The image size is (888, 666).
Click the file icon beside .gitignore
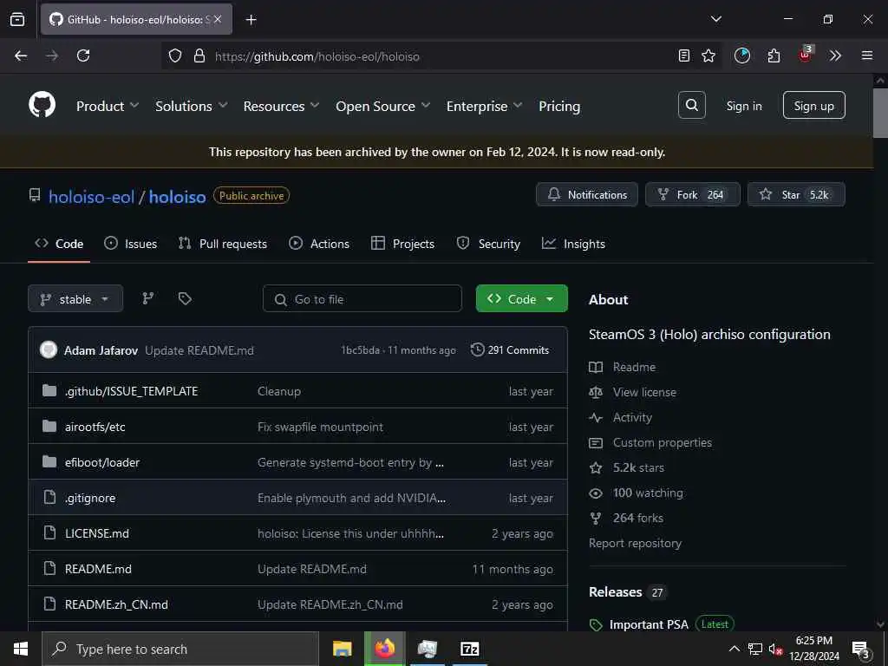[x=49, y=497]
